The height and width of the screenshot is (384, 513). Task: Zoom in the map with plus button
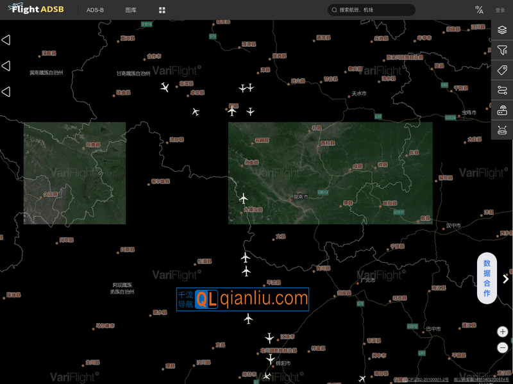point(503,332)
